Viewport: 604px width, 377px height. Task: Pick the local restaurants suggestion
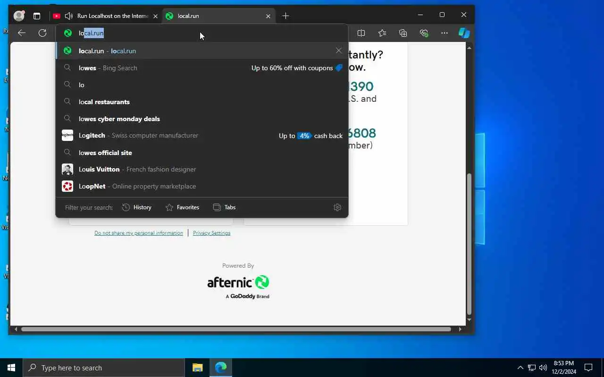(x=202, y=102)
